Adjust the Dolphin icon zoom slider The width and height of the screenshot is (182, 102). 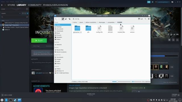point(121,82)
